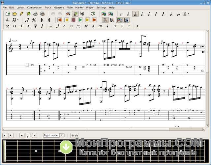Open the File menu
The height and width of the screenshot is (165, 211).
5,8
